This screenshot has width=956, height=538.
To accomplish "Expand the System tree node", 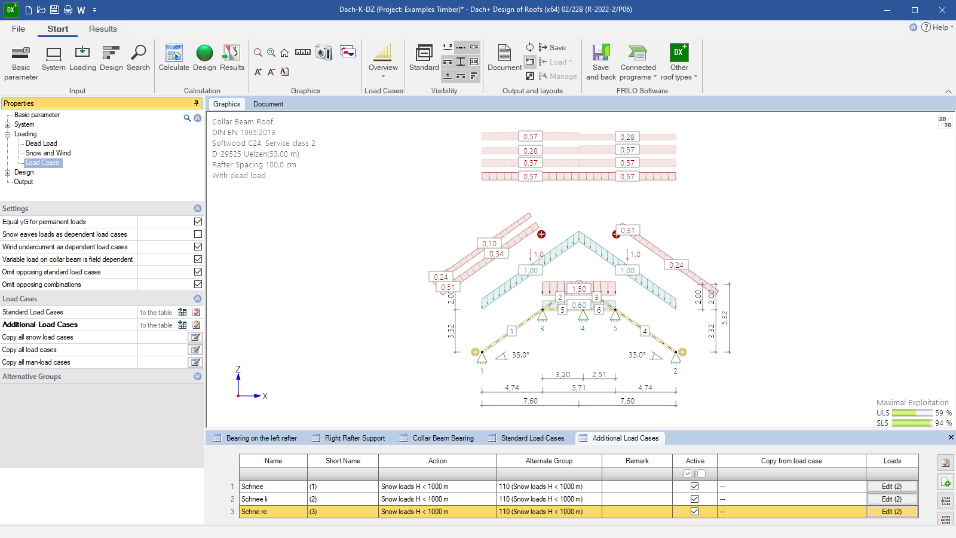I will pos(8,125).
